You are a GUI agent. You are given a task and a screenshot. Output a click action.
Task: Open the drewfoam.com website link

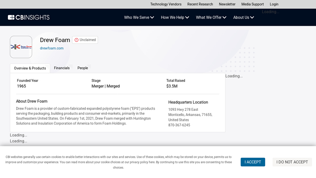[52, 48]
